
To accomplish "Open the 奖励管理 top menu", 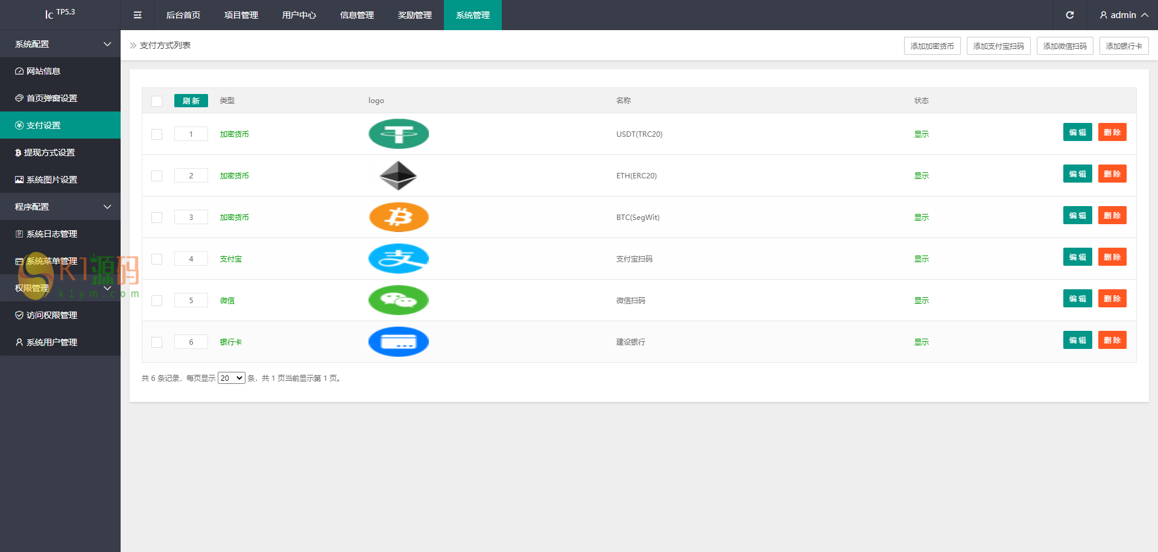I will [x=415, y=15].
